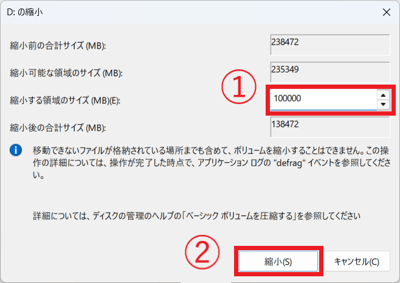Viewport: 400px width, 283px height.
Task: Close the D: の縮小 dialog
Action: point(385,11)
